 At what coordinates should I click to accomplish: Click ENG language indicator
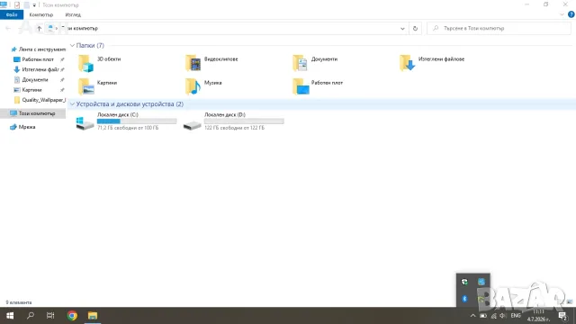[516, 316]
